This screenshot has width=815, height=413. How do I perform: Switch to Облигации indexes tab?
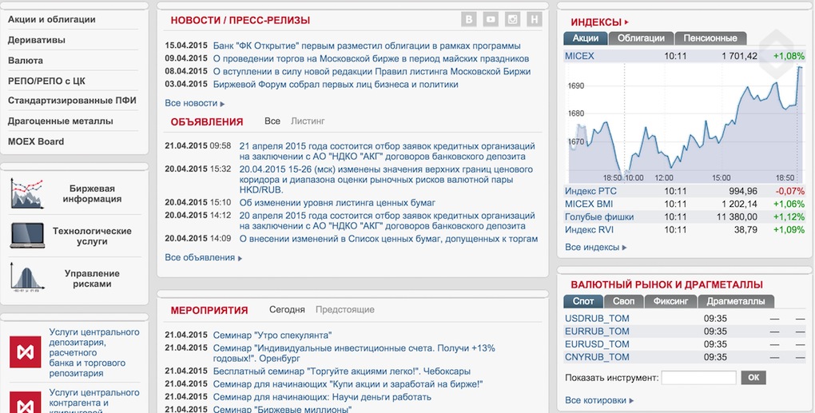click(641, 38)
